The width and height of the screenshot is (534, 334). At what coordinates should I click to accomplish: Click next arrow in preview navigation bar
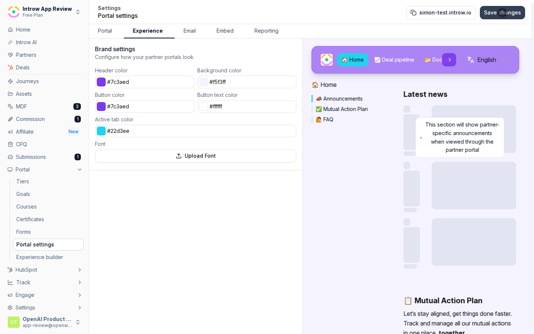coord(449,60)
